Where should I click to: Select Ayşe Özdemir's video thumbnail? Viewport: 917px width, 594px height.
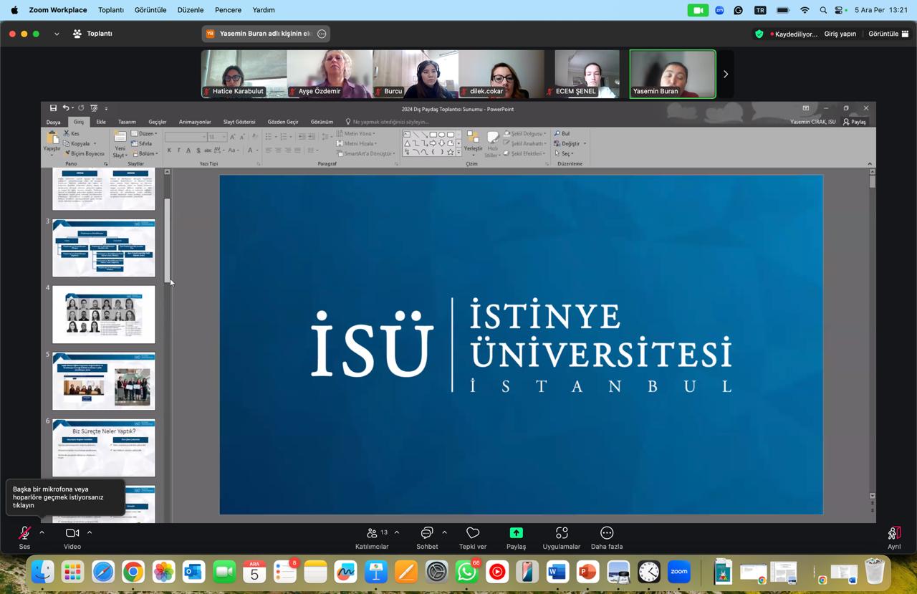pos(330,73)
